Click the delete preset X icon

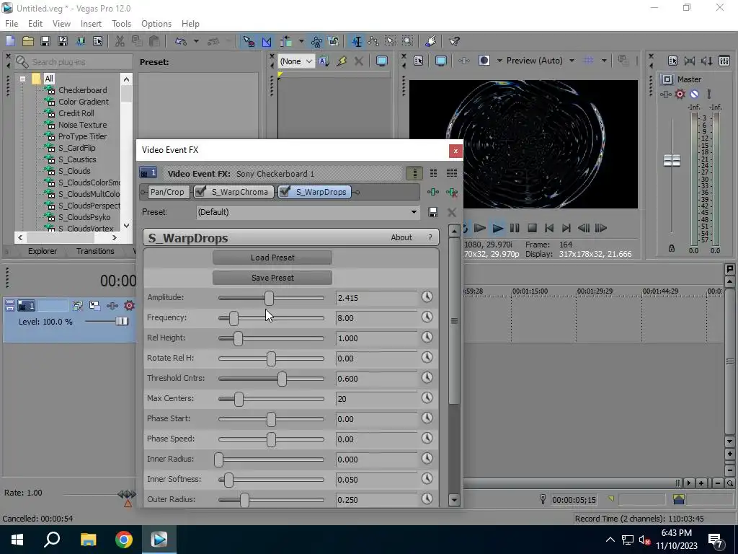tap(452, 212)
